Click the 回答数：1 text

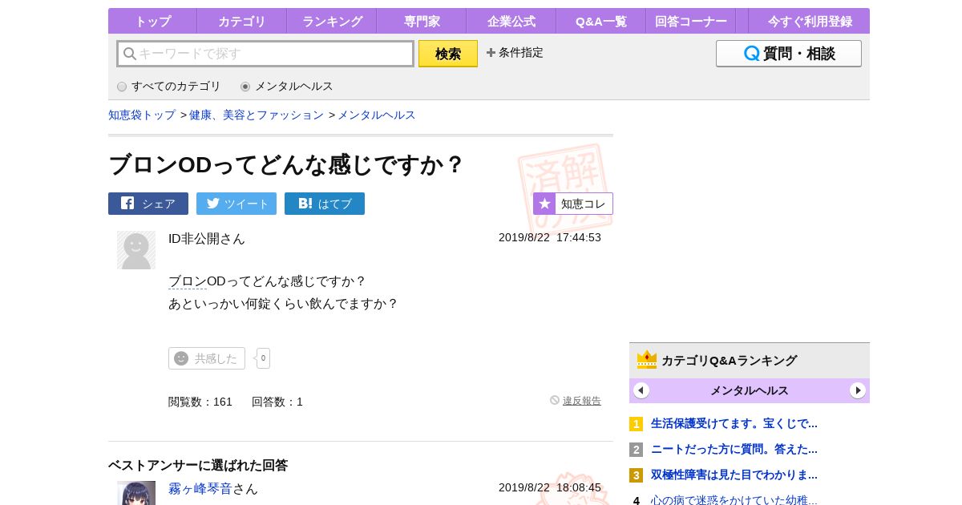[x=277, y=402]
